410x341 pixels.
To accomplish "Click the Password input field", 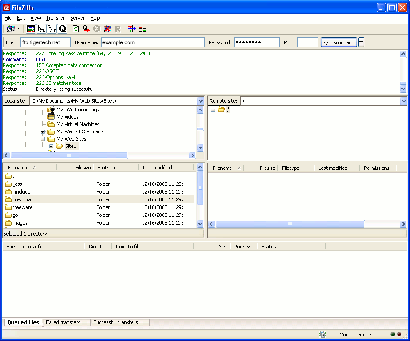I will tap(257, 42).
